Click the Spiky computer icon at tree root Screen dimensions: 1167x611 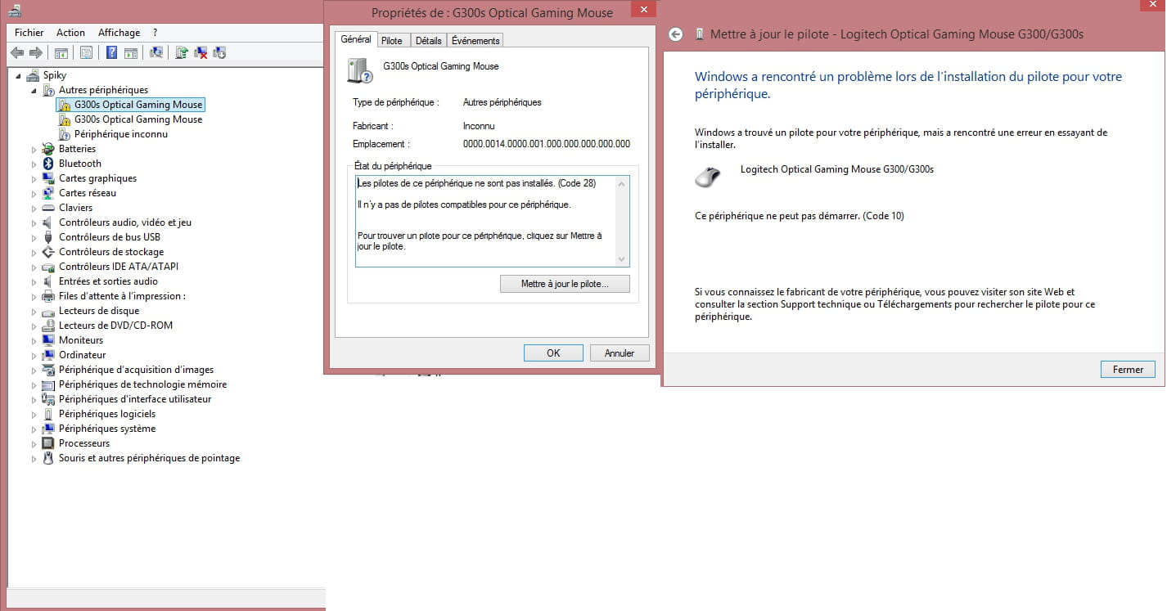tap(33, 75)
